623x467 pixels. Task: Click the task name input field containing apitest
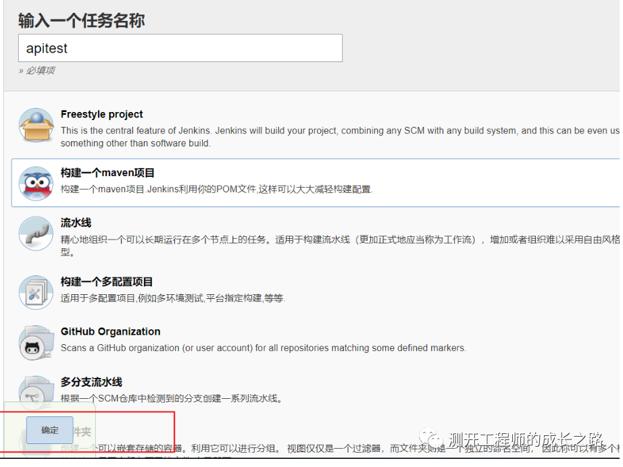coord(180,48)
